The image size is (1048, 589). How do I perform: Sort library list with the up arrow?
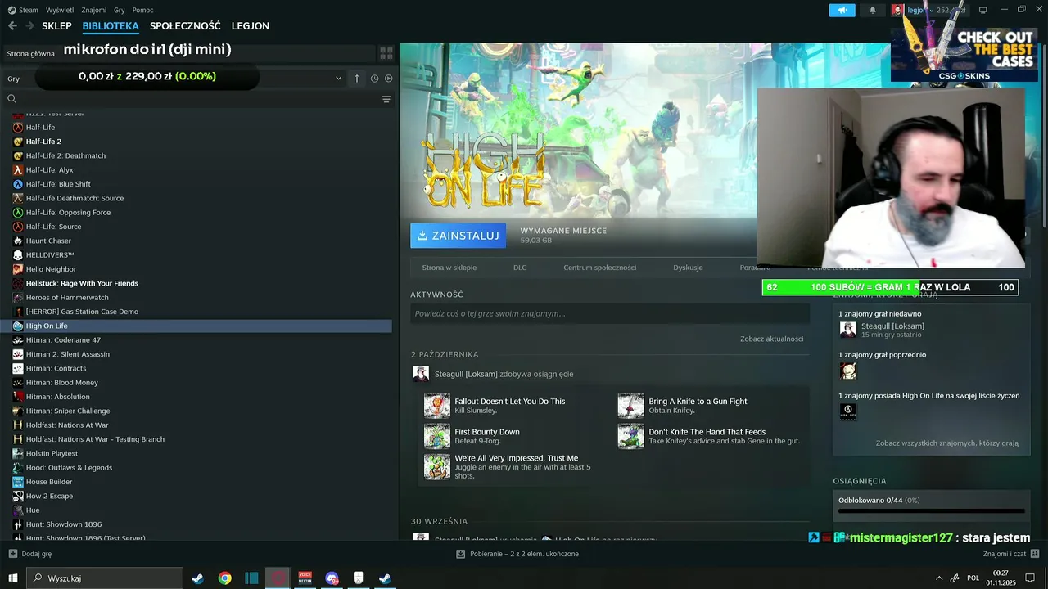click(357, 79)
